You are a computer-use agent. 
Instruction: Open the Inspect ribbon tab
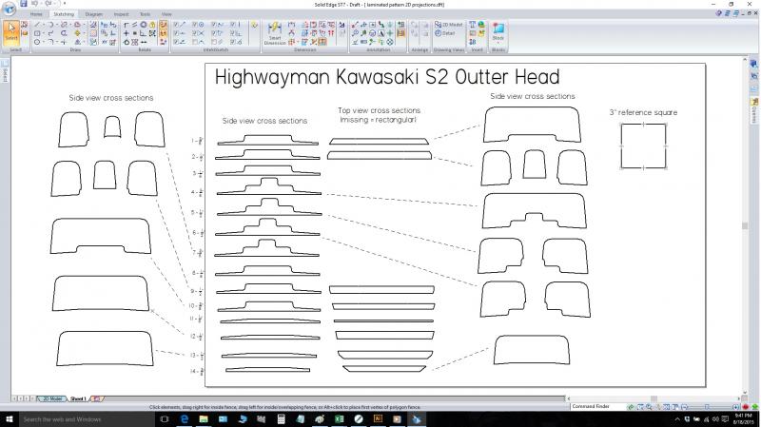(x=122, y=14)
